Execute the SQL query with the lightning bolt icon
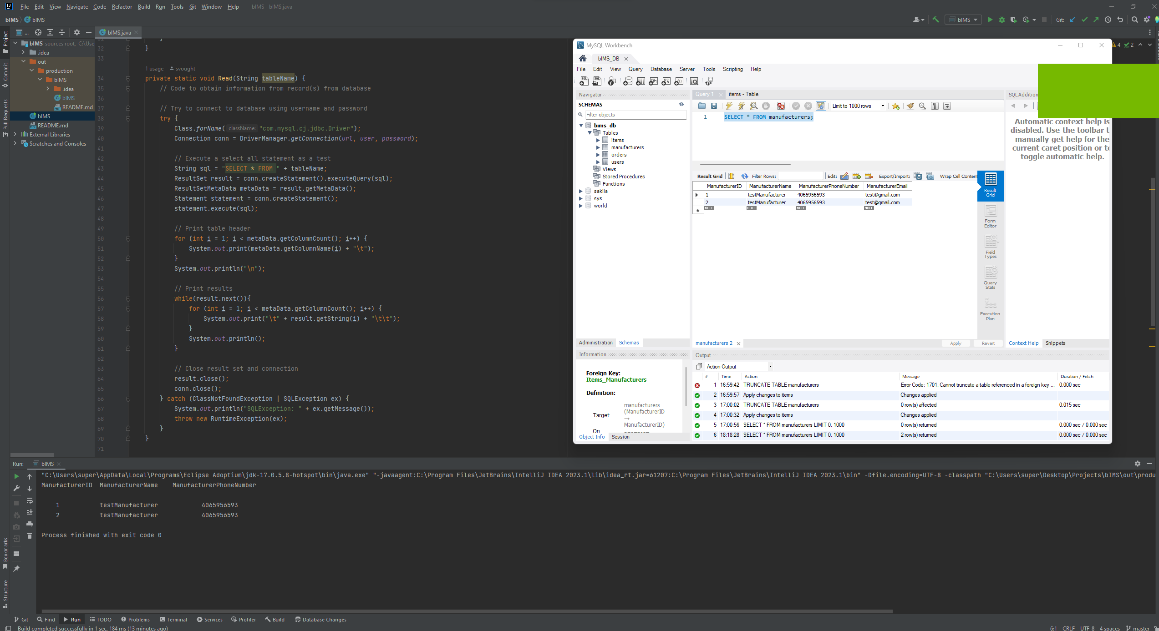The width and height of the screenshot is (1159, 631). click(x=729, y=106)
